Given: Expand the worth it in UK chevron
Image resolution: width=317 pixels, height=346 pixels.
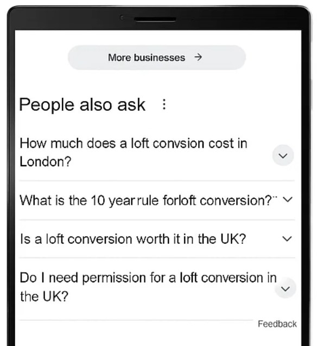Looking at the screenshot, I should (x=287, y=238).
